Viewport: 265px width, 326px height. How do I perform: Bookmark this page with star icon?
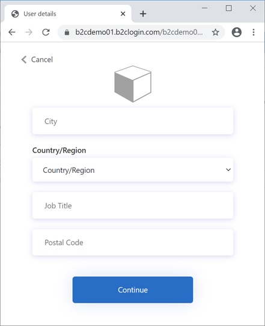(x=216, y=32)
